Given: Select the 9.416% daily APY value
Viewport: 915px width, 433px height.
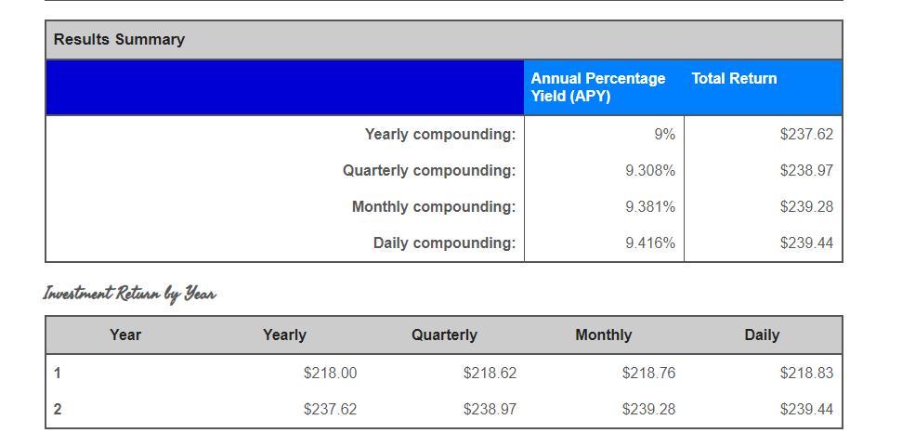Looking at the screenshot, I should 650,243.
